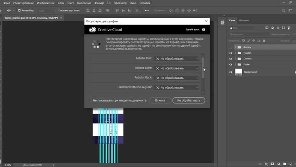Open the Roboto Light replacement dropdown
The height and width of the screenshot is (167, 296).
(x=176, y=68)
